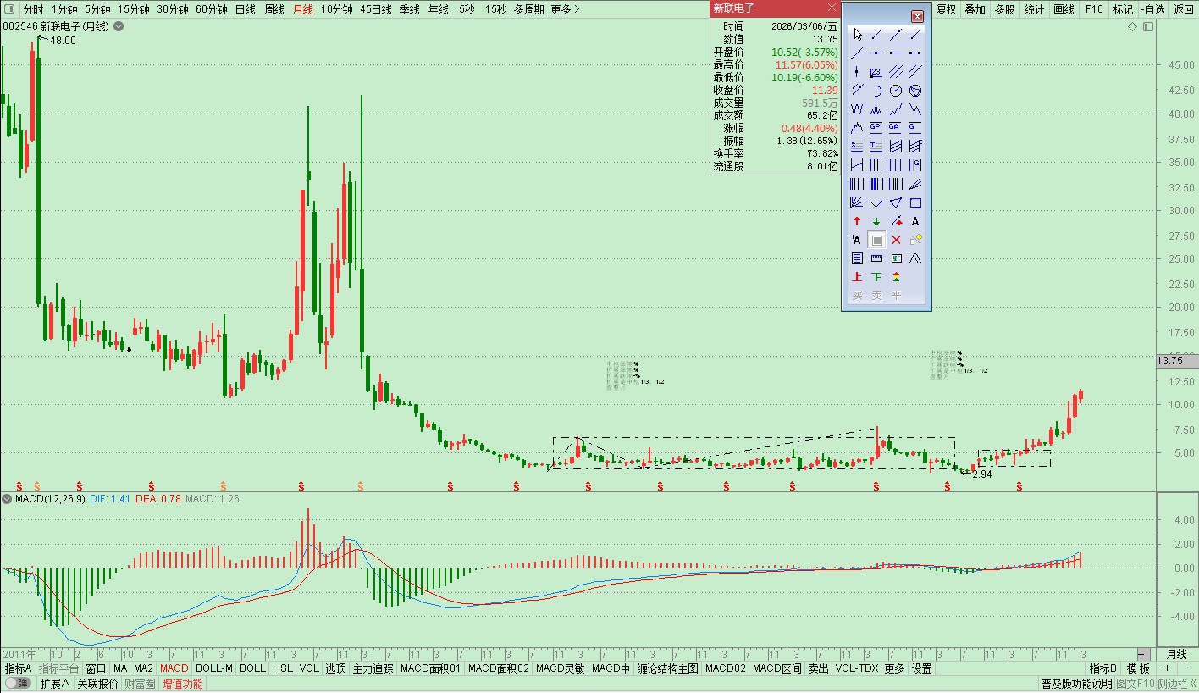Image resolution: width=1199 pixels, height=693 pixels.
Task: Pick the GP golden price tool
Action: tap(876, 127)
